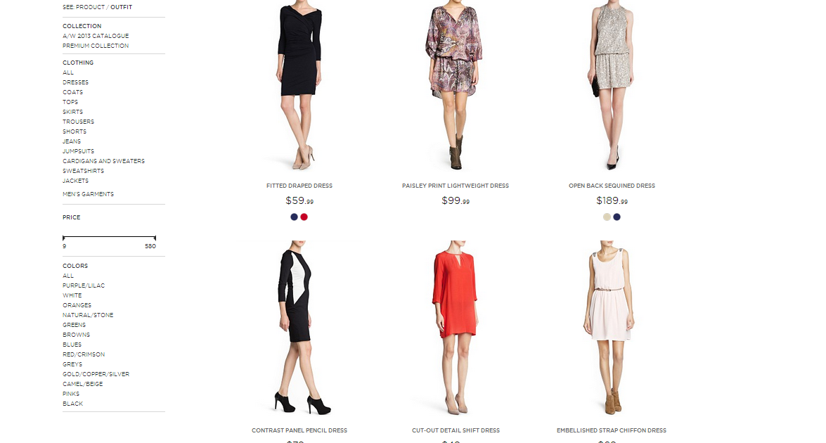Image resolution: width=826 pixels, height=443 pixels.
Task: Go to Premium Collection
Action: pyautogui.click(x=96, y=46)
